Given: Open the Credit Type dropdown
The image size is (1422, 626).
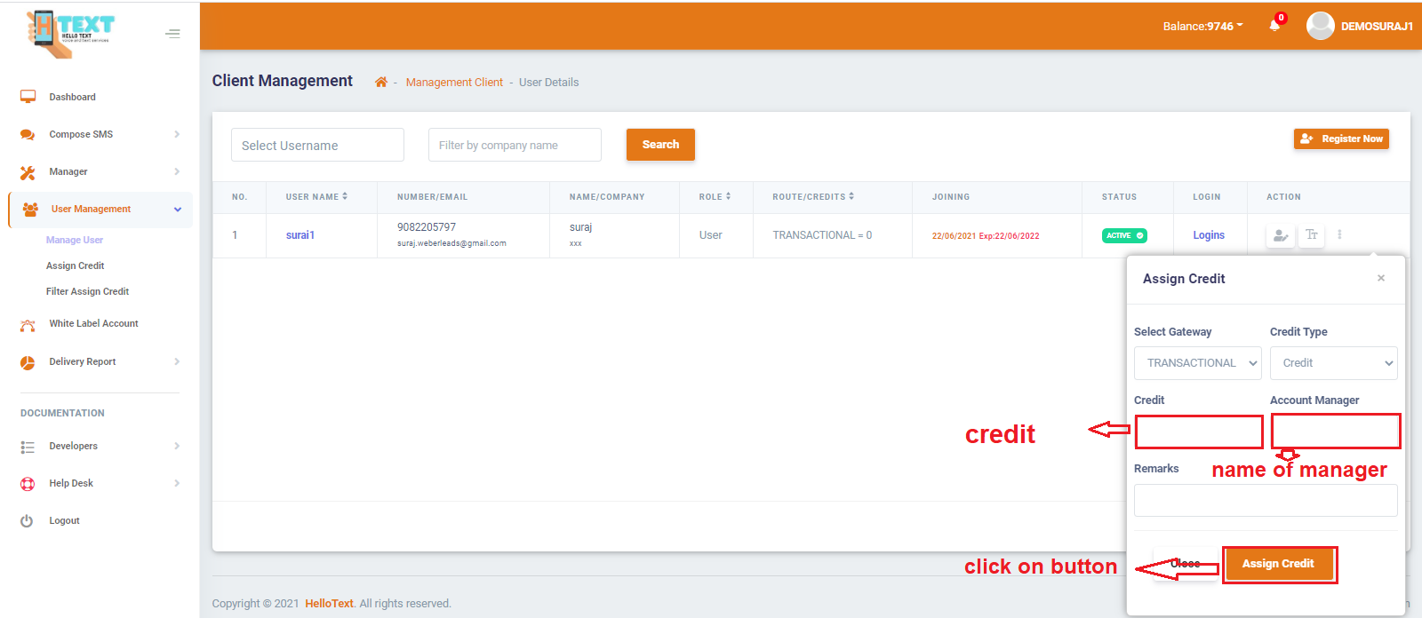Looking at the screenshot, I should (1333, 363).
